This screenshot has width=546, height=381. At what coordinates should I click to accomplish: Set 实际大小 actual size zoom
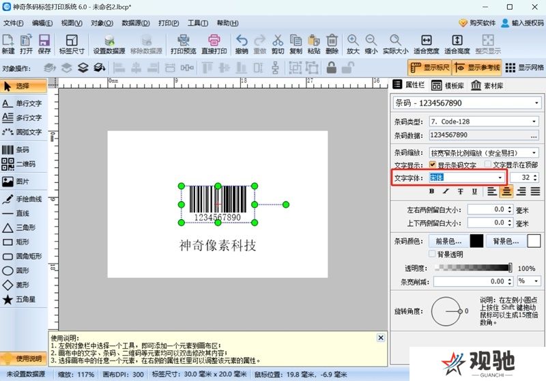[x=395, y=44]
